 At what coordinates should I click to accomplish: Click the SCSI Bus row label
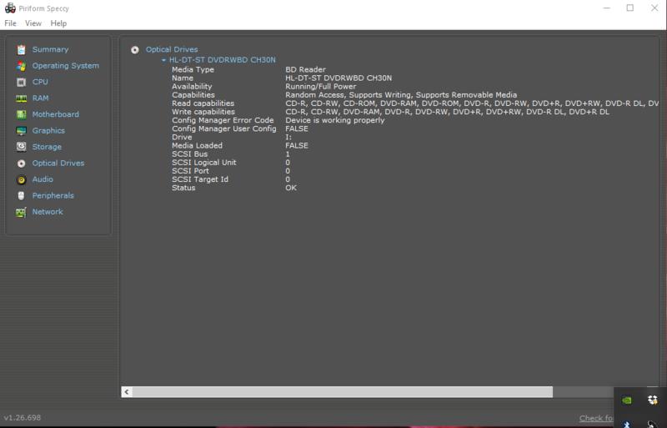[190, 154]
